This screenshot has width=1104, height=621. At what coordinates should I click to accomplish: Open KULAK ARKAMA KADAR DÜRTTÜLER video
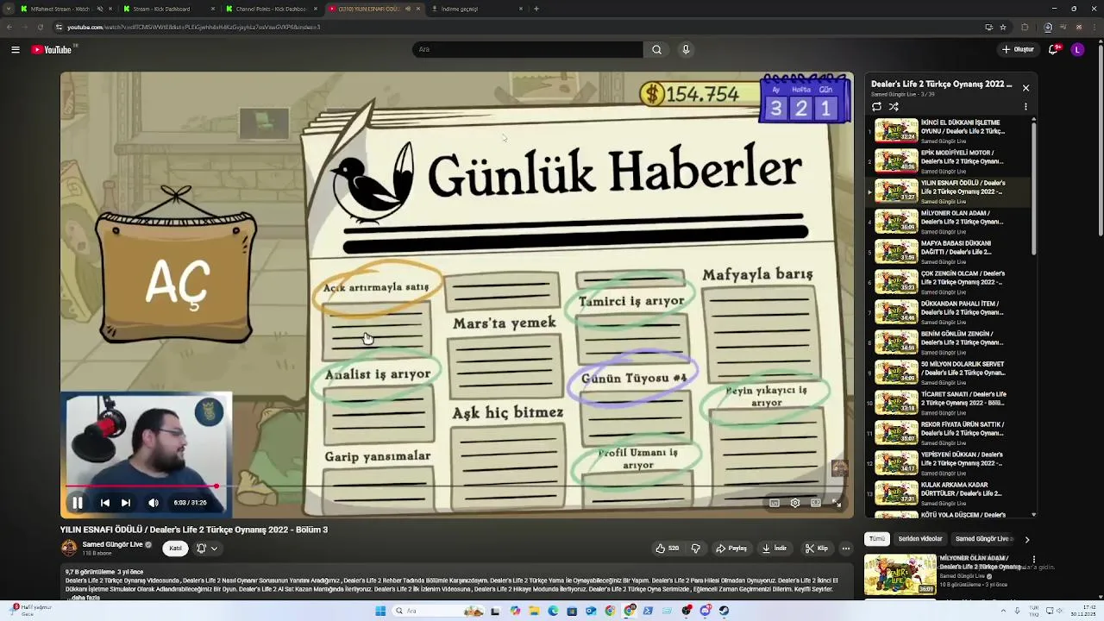[949, 493]
